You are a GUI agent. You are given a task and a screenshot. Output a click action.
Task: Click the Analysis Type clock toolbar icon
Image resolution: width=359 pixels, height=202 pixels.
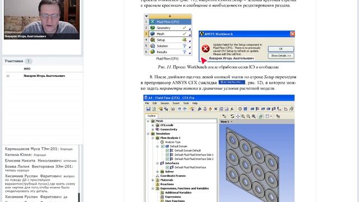(x=240, y=109)
